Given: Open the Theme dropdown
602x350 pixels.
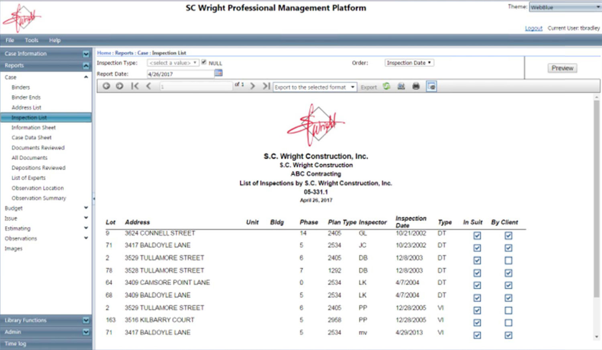Looking at the screenshot, I should point(565,7).
